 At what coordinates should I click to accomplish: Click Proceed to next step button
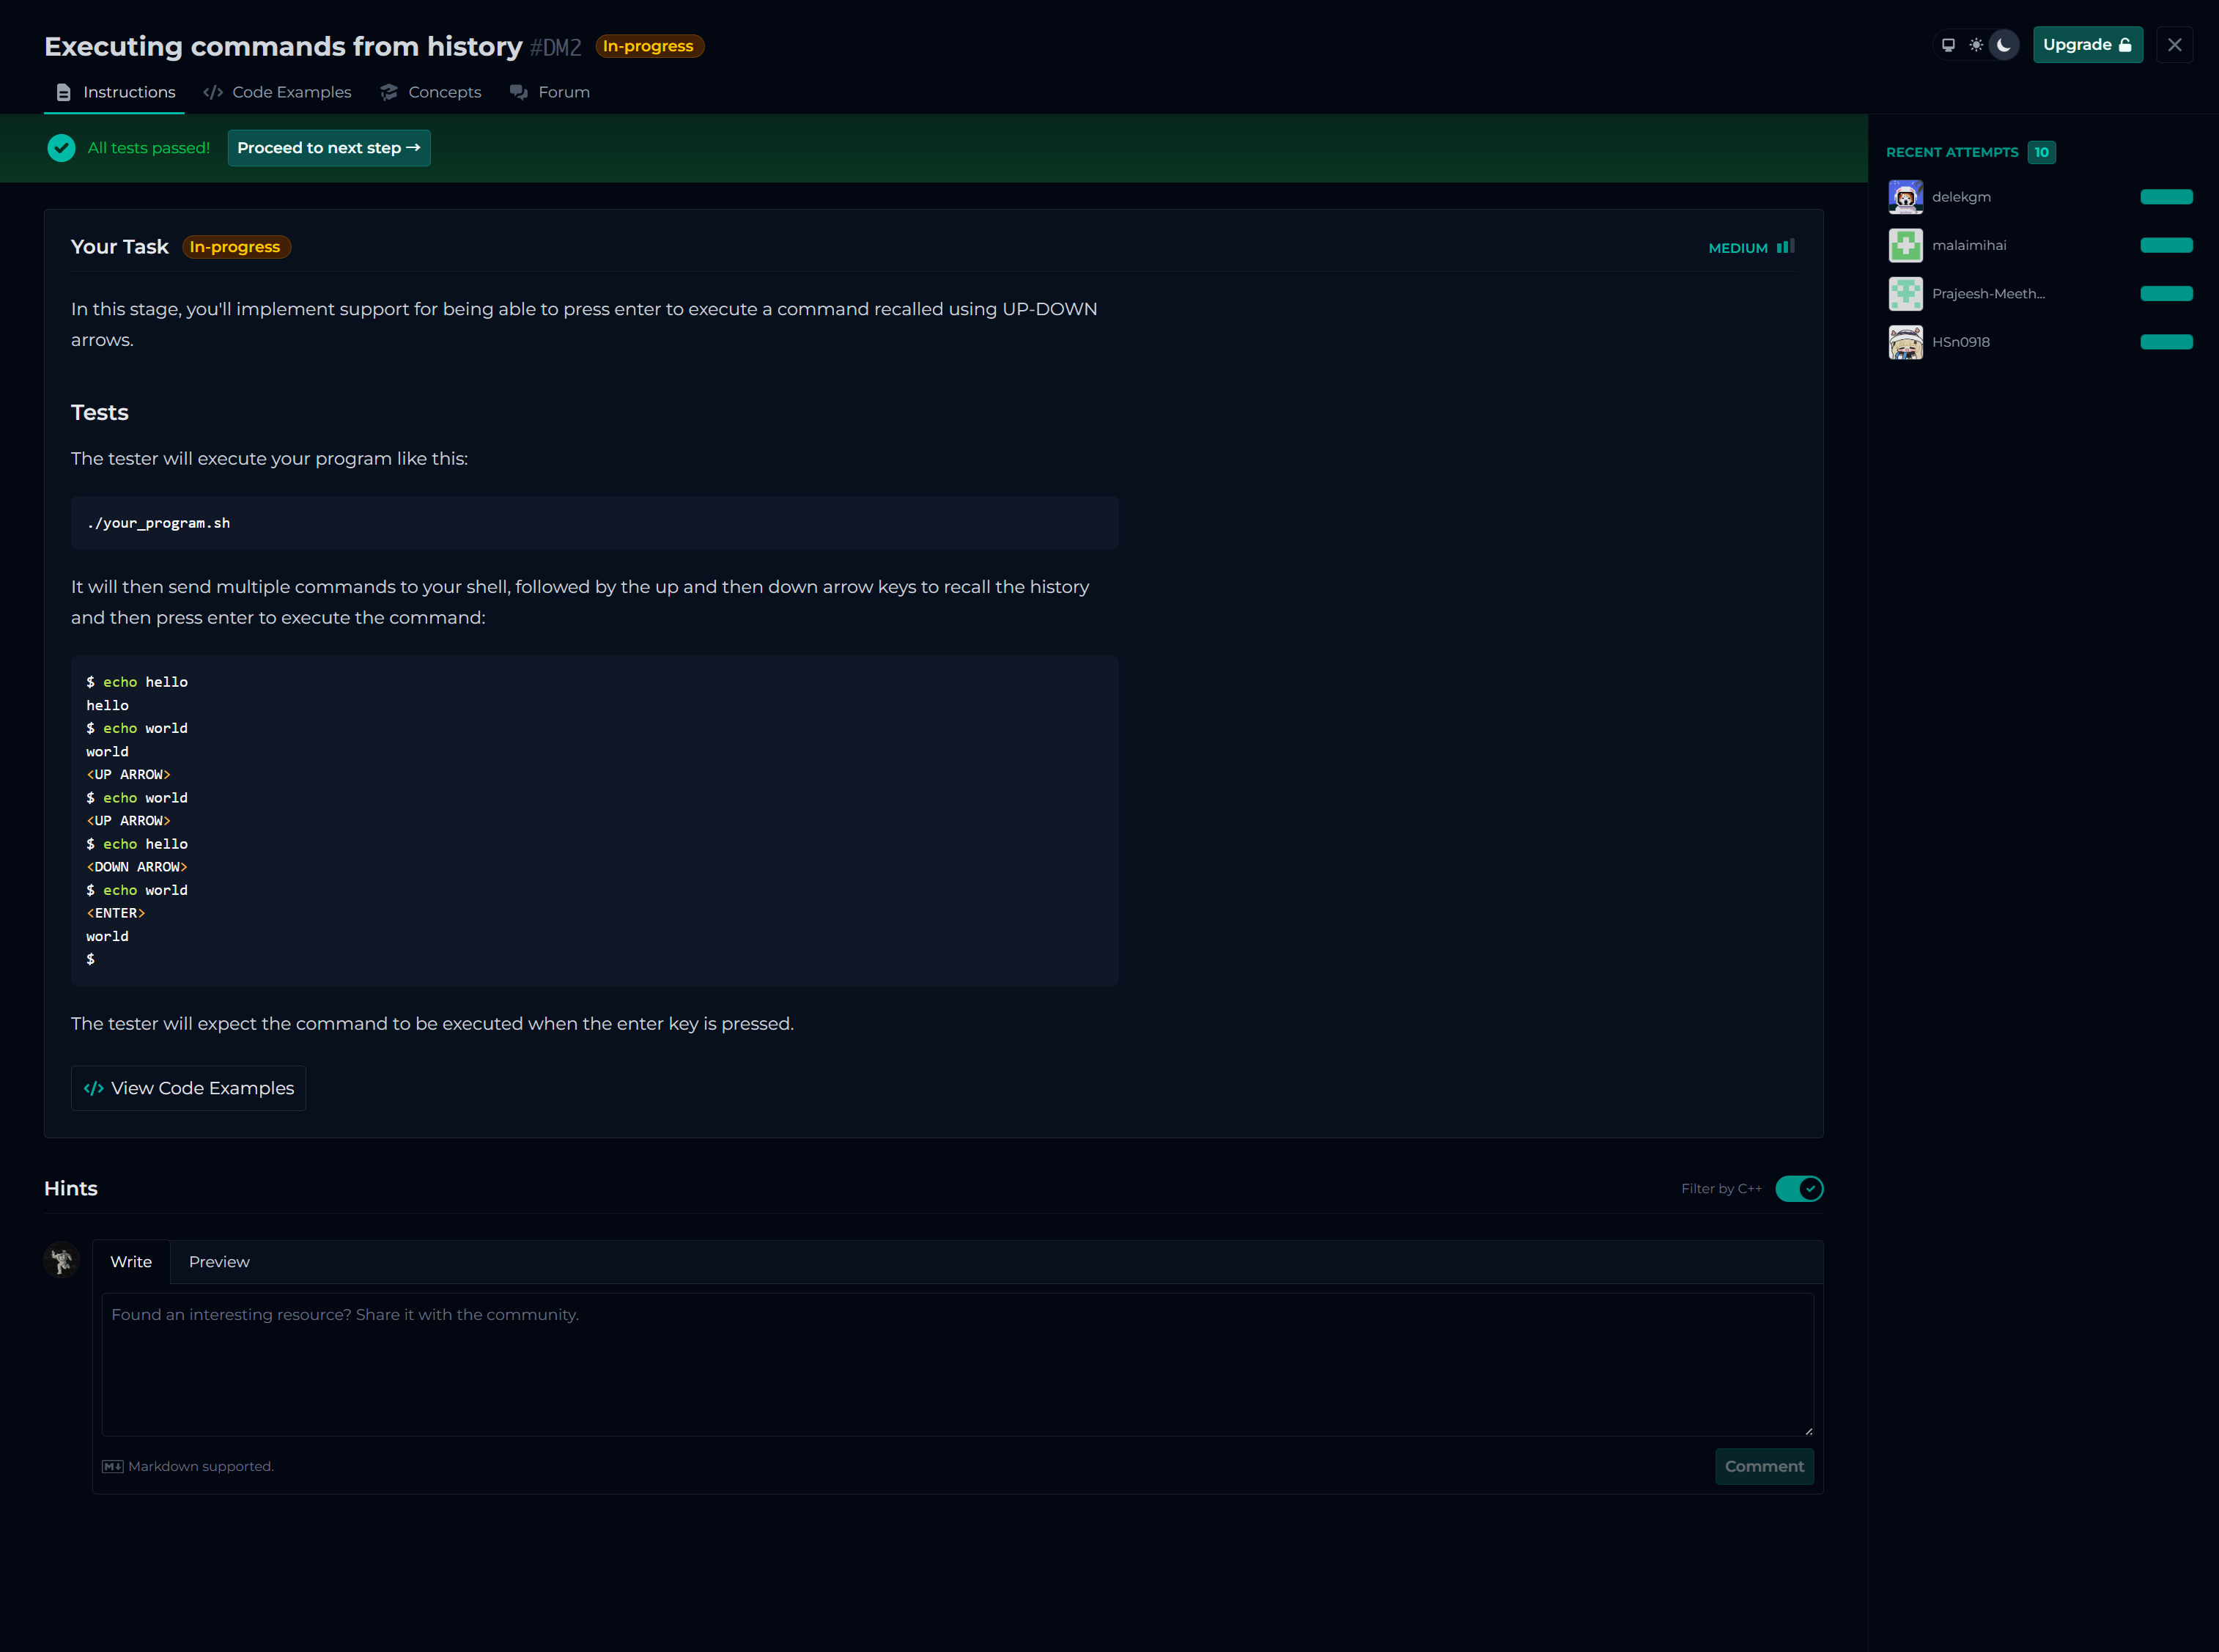pyautogui.click(x=328, y=148)
